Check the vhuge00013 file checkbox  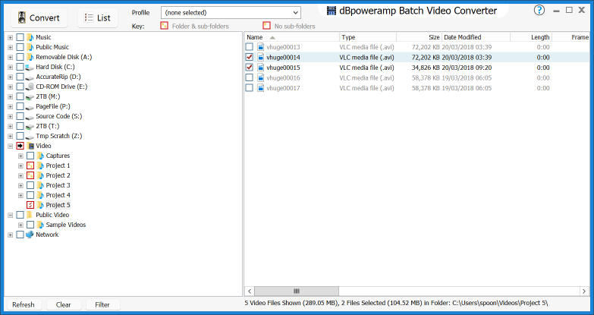point(250,47)
